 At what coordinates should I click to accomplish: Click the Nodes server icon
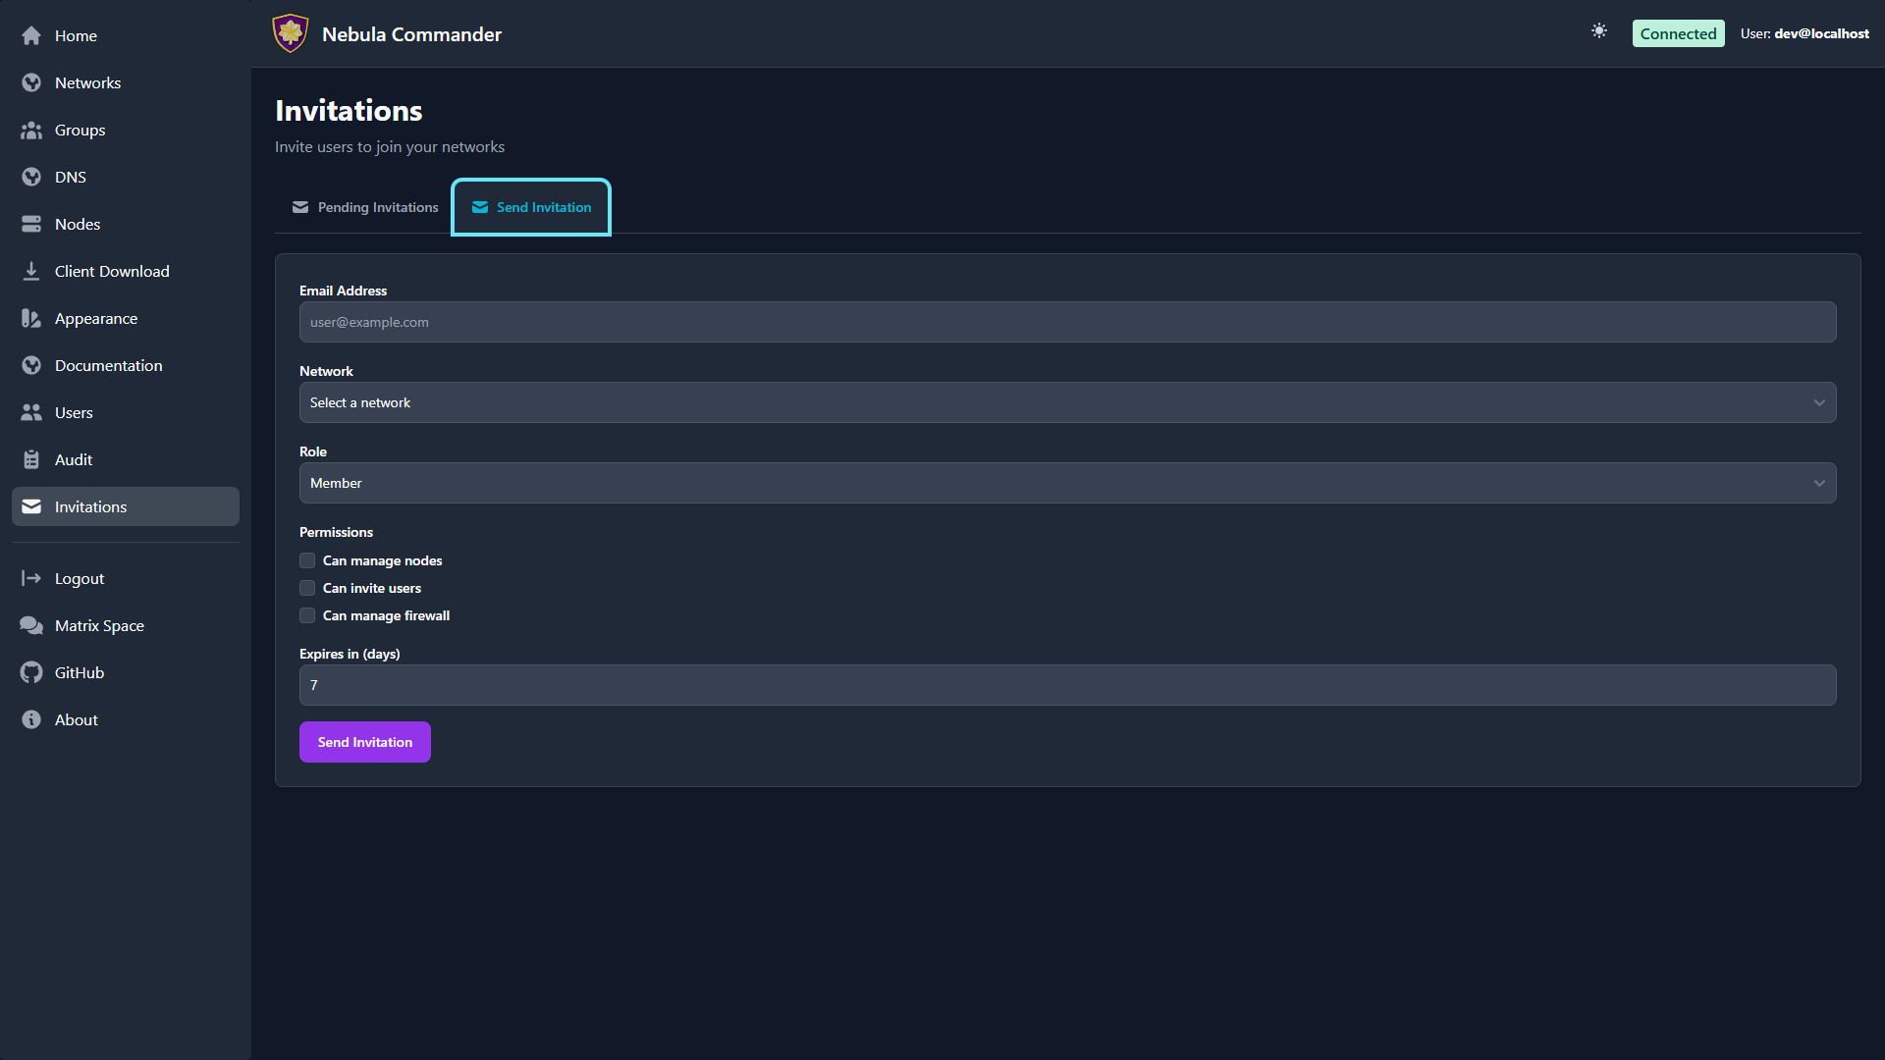[x=31, y=224]
